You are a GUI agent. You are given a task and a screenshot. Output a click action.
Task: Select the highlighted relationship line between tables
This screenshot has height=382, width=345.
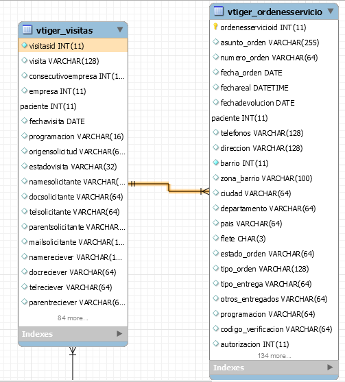pos(169,187)
